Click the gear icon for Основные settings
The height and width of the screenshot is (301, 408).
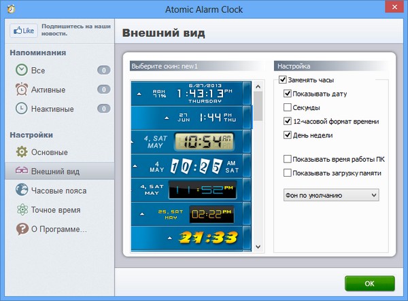click(22, 152)
